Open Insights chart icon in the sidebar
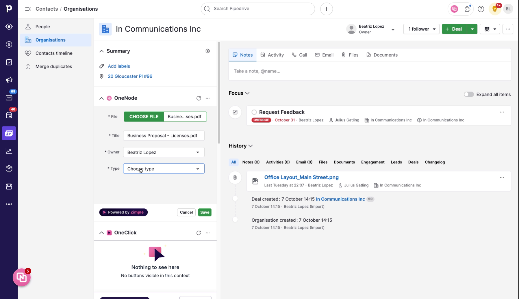Viewport: 519px width, 299px height. click(9, 151)
